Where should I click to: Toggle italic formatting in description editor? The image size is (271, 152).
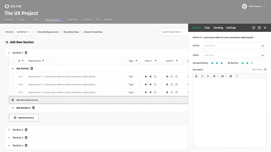(202, 76)
